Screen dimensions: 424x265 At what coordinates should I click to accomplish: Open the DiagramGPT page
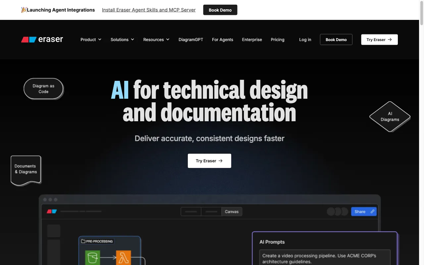[x=191, y=39]
